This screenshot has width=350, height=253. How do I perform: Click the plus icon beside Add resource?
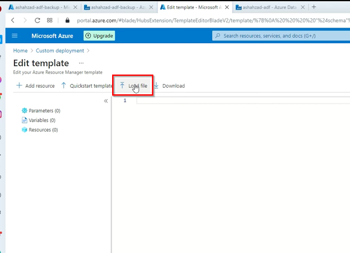tap(20, 86)
